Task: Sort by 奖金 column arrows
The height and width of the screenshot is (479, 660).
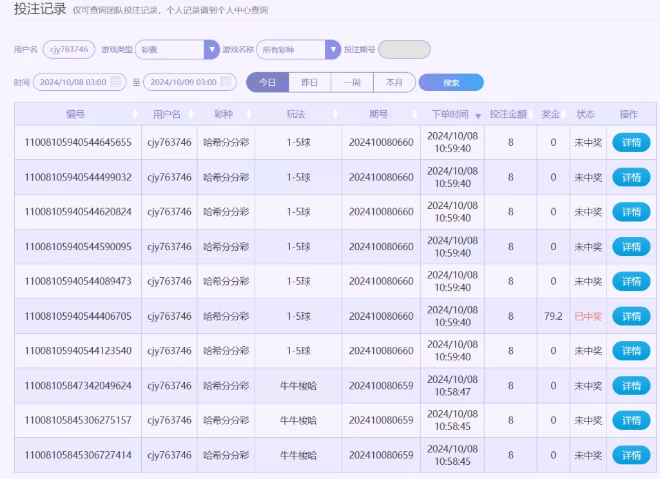Action: [x=563, y=114]
